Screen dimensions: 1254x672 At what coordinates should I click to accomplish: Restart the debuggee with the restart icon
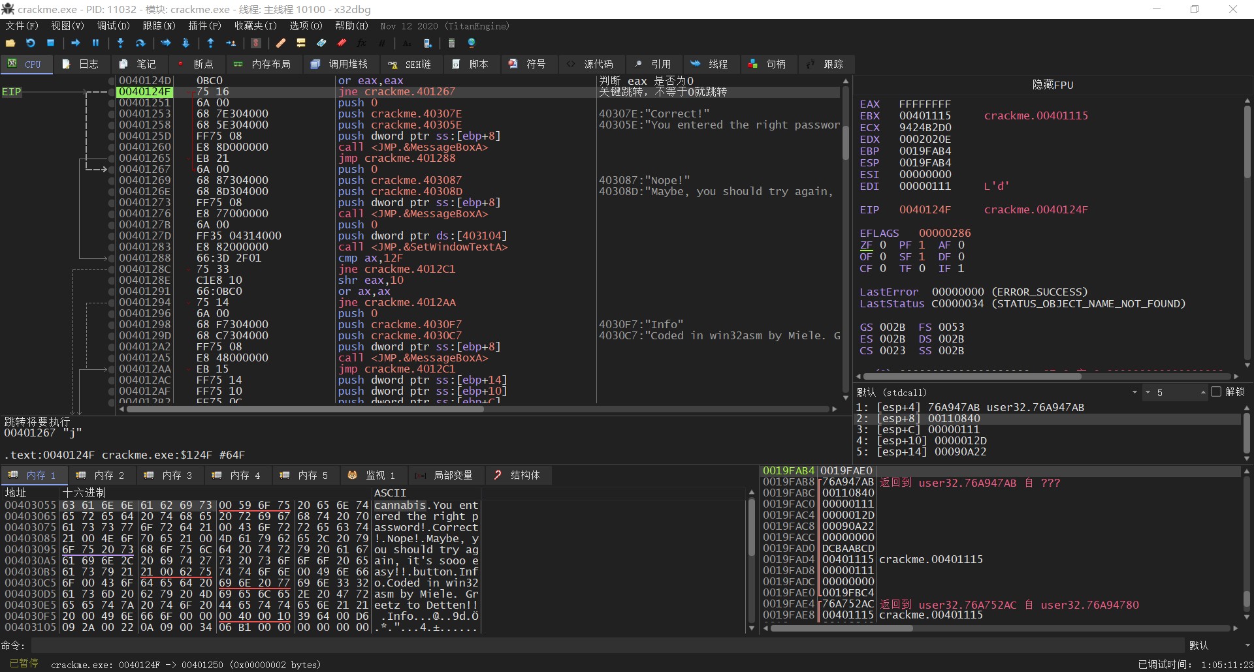point(31,43)
